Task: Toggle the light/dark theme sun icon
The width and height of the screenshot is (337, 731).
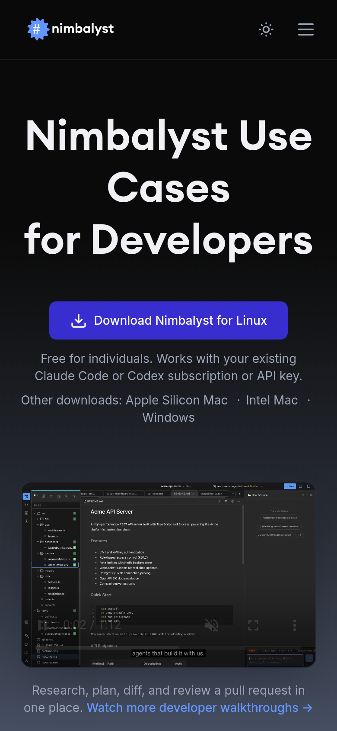Action: click(266, 29)
